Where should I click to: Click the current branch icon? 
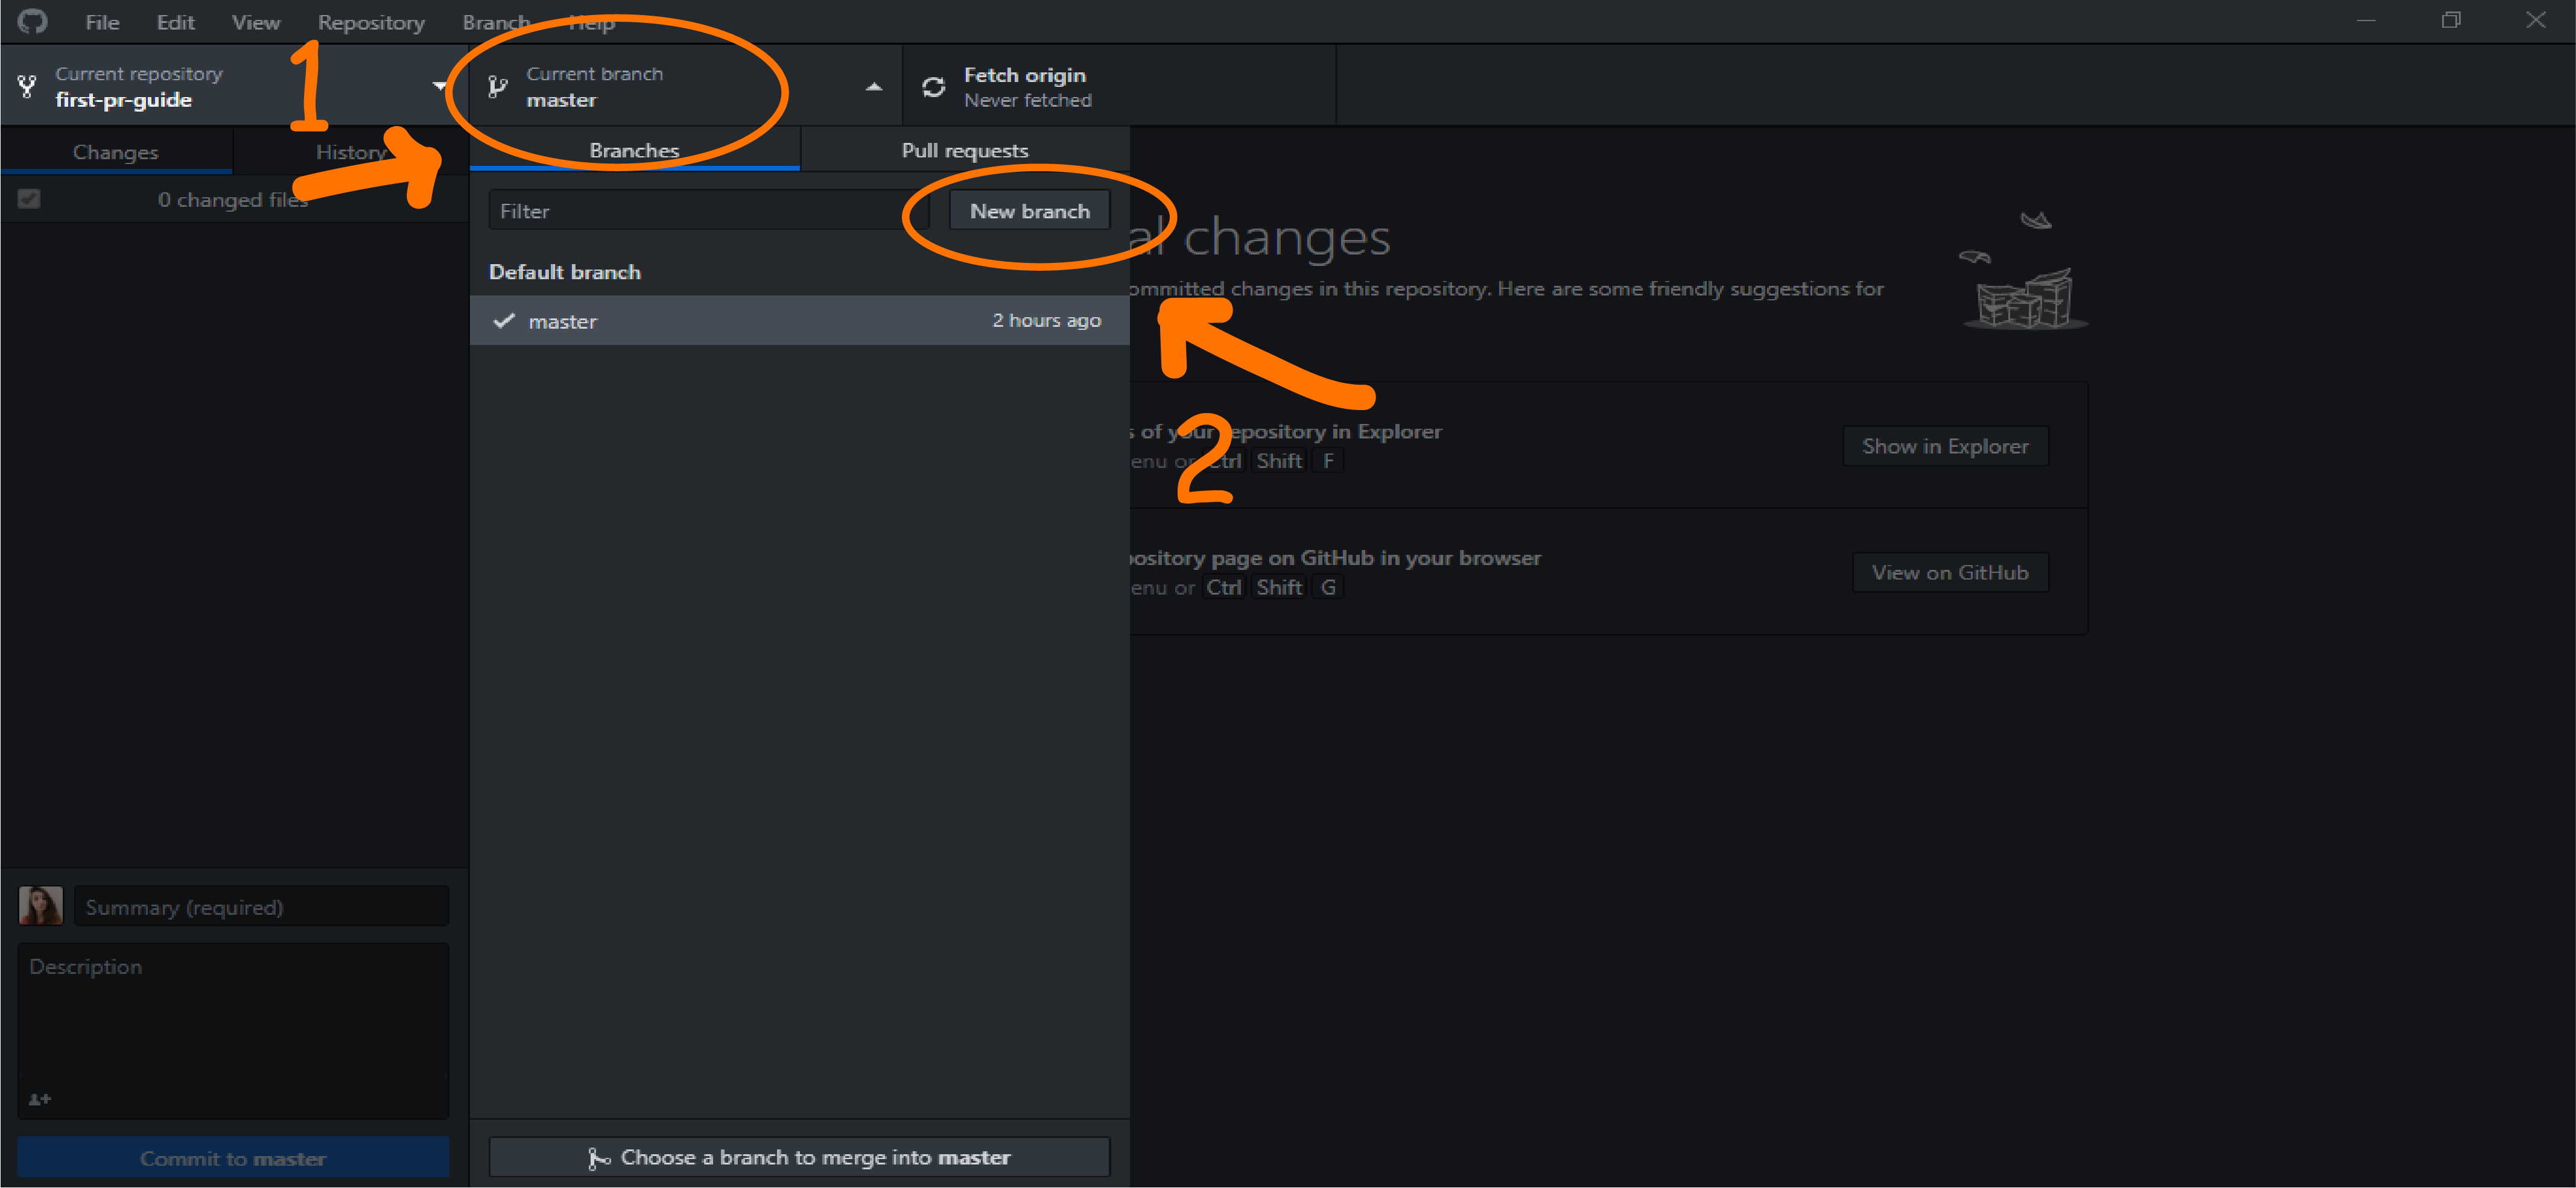497,87
